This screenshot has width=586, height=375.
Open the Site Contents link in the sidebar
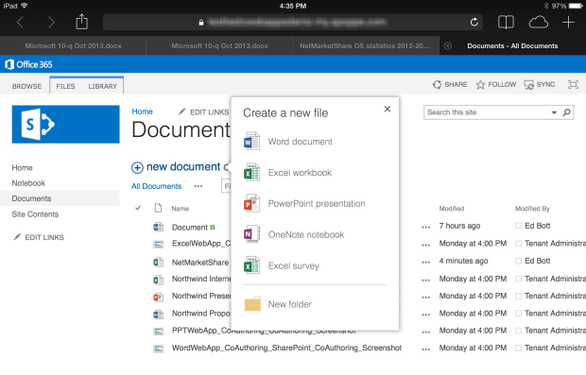pyautogui.click(x=35, y=214)
